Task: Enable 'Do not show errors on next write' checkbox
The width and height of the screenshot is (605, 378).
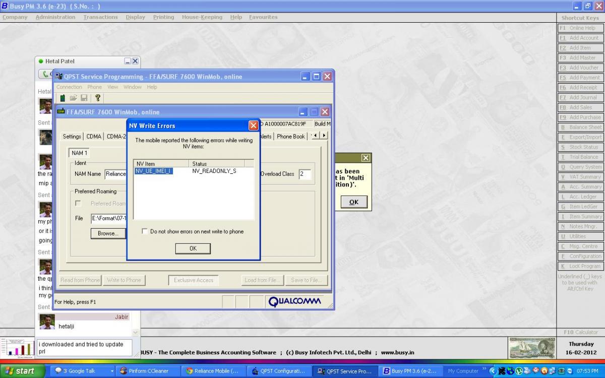Action: coord(145,231)
